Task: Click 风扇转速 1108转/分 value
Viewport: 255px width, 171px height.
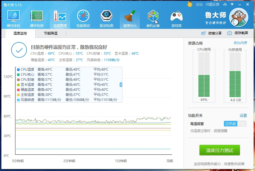Action: tap(112, 60)
